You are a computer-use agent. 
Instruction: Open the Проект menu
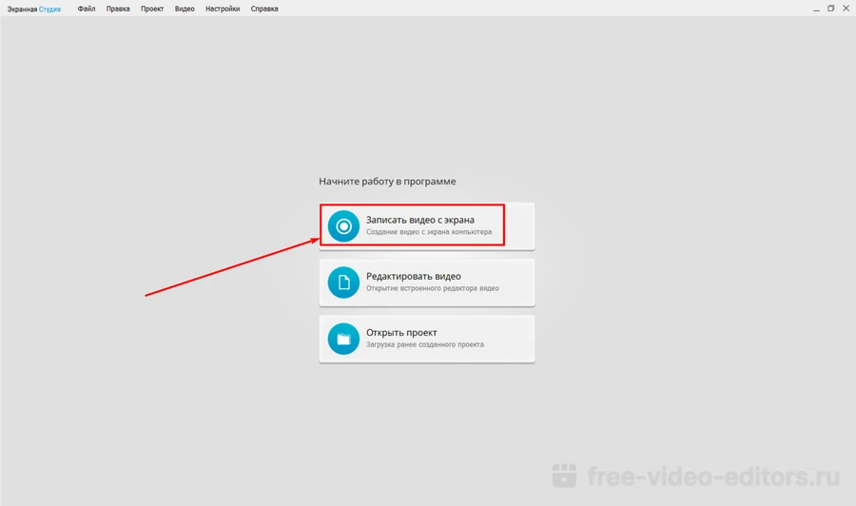(151, 9)
